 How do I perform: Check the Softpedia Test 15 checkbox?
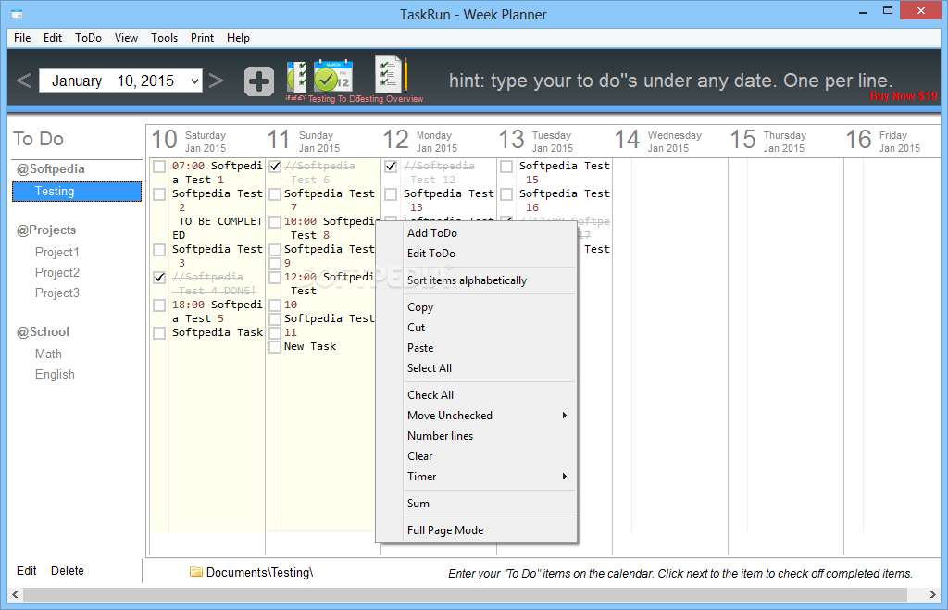click(x=506, y=167)
